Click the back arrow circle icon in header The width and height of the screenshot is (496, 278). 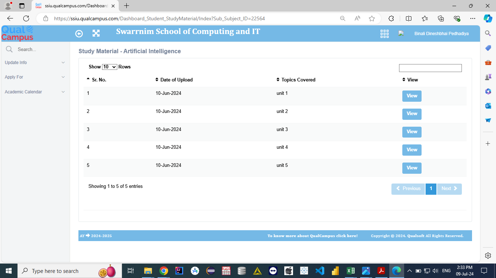click(79, 34)
